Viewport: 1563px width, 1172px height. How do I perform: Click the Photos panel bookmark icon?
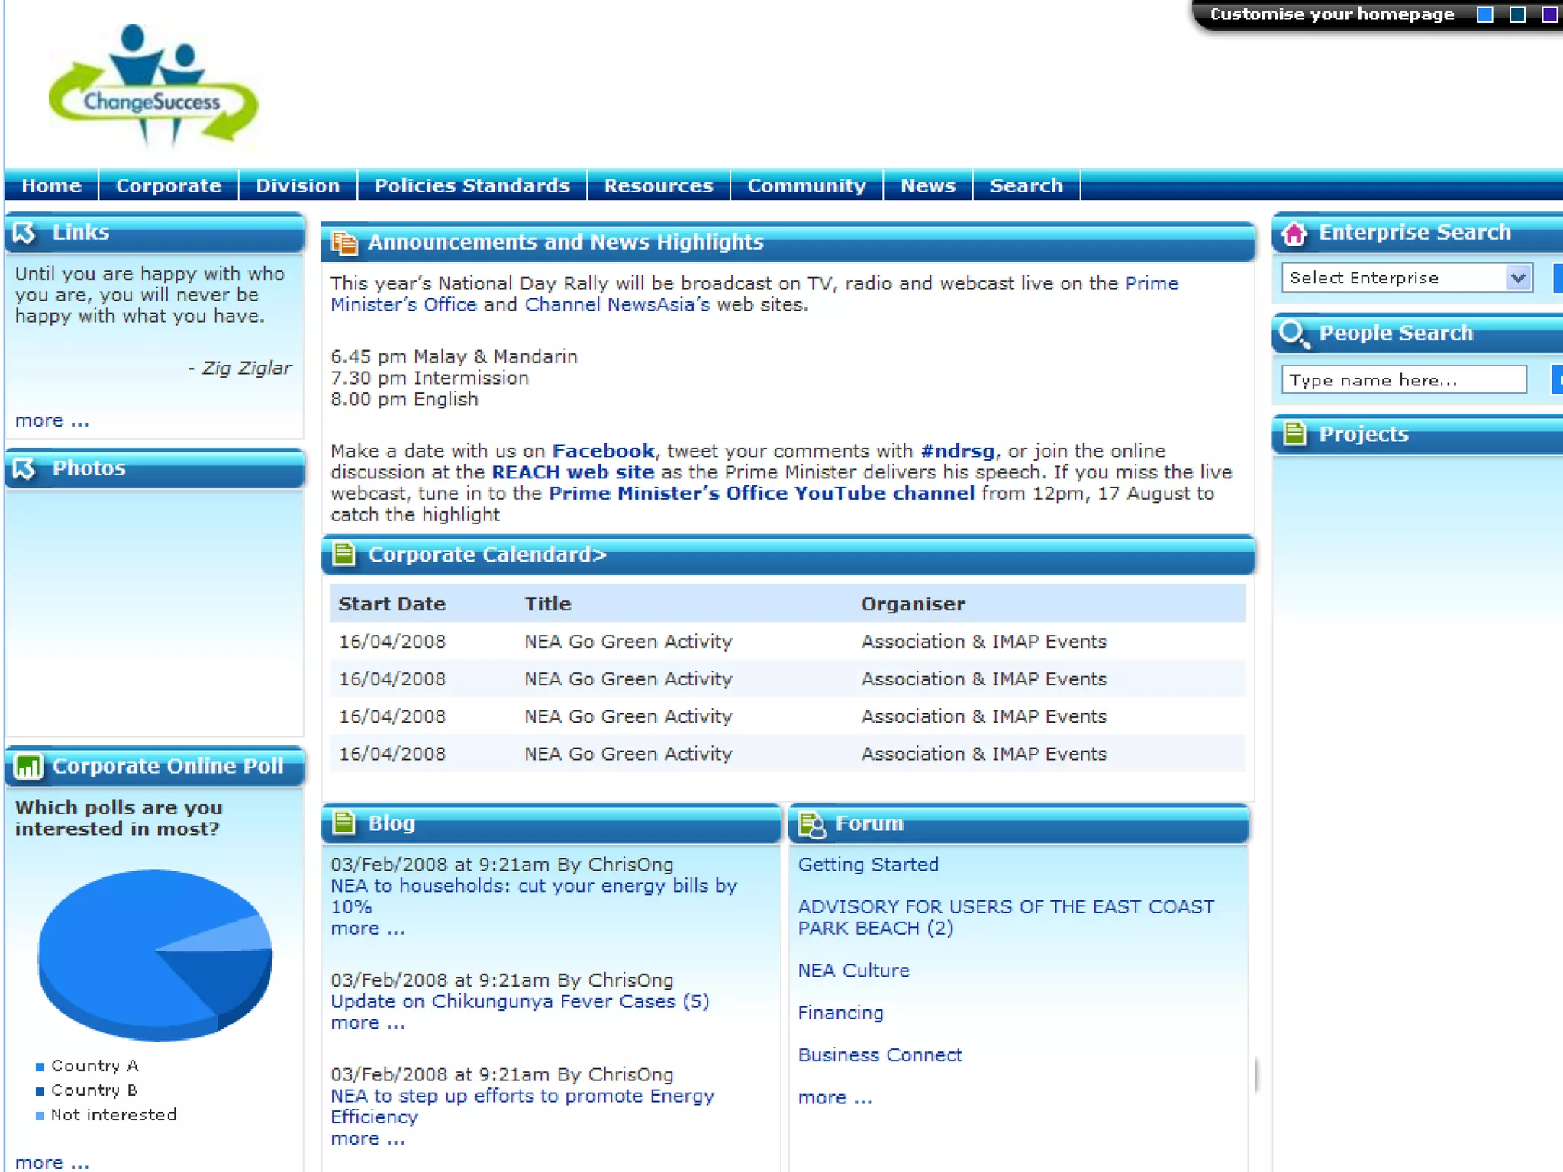(x=24, y=468)
